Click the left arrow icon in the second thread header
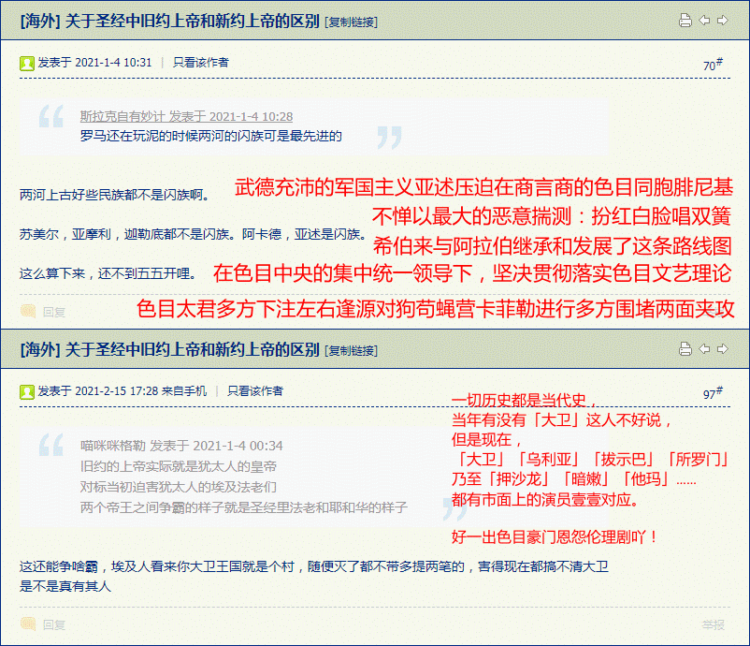The width and height of the screenshot is (750, 646). (704, 348)
